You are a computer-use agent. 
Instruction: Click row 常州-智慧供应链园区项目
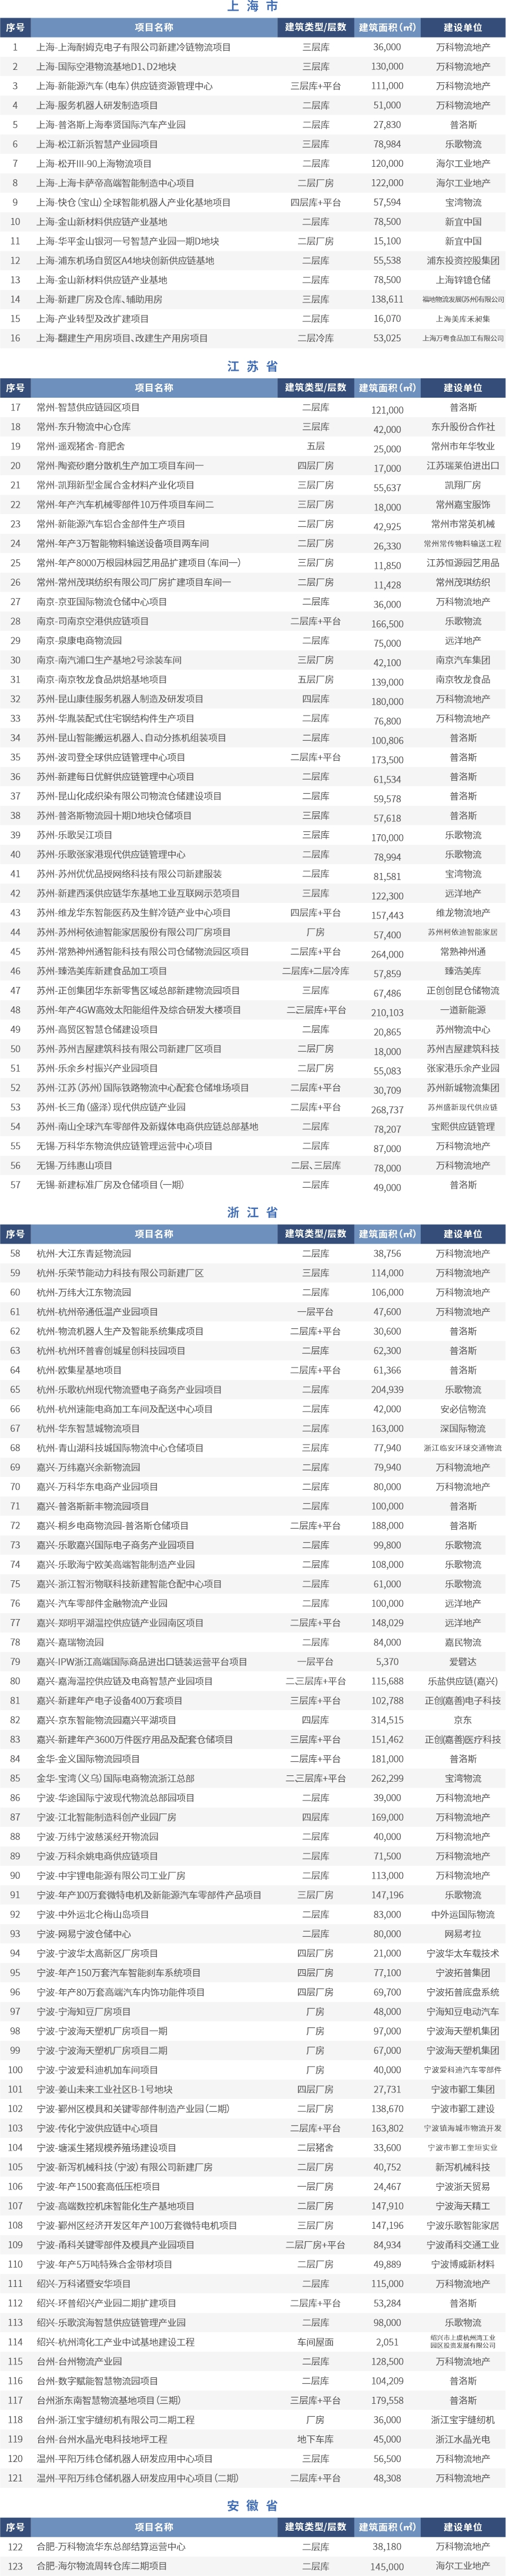pyautogui.click(x=253, y=408)
